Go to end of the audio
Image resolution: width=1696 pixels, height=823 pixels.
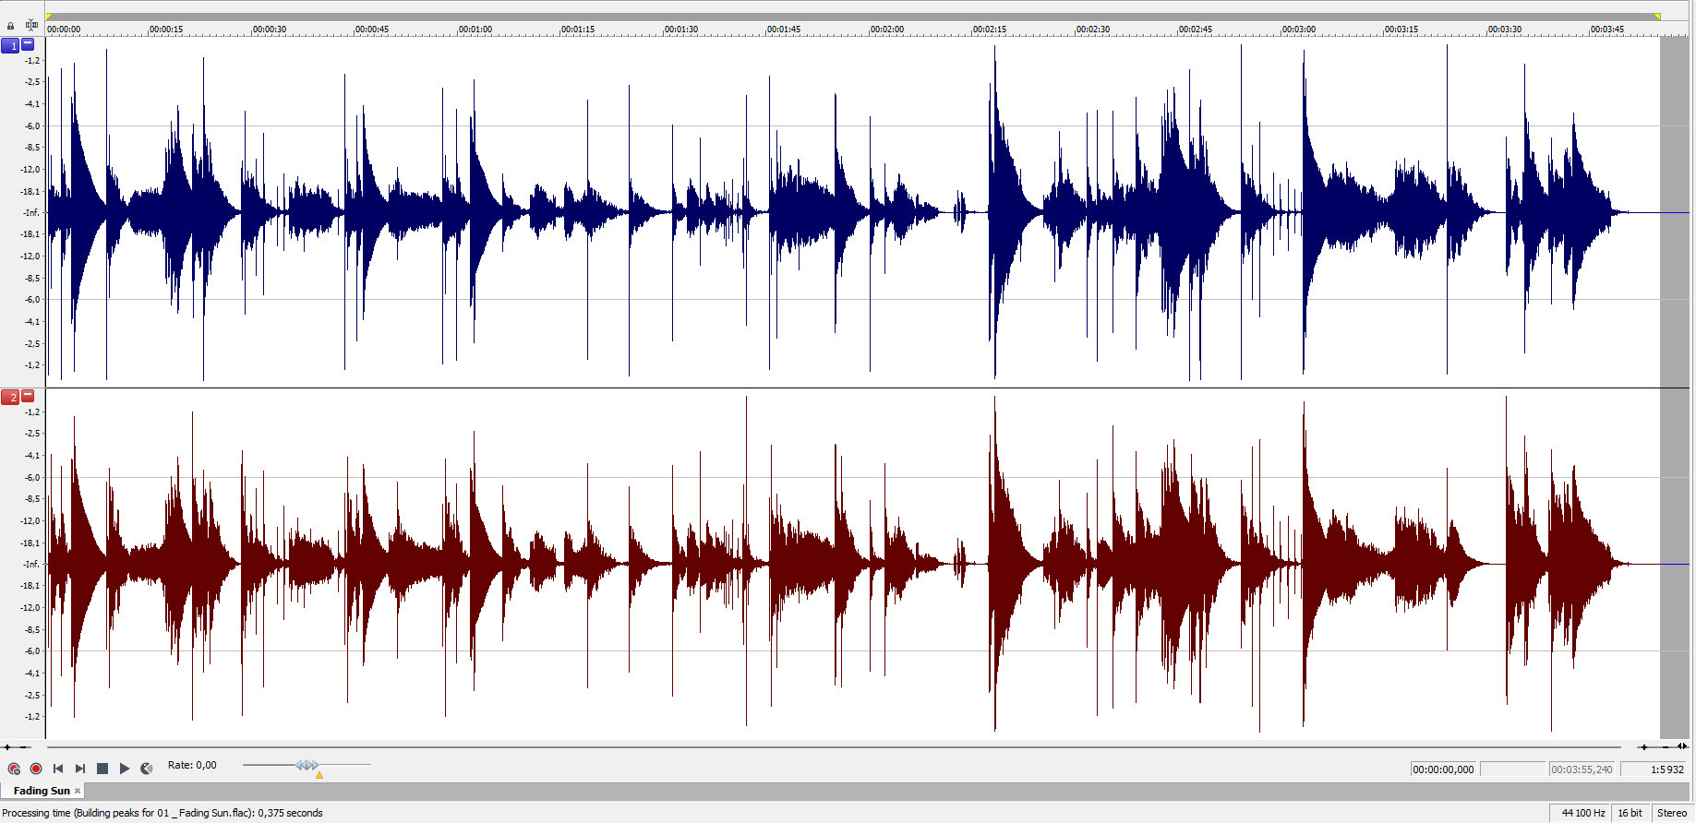click(80, 769)
